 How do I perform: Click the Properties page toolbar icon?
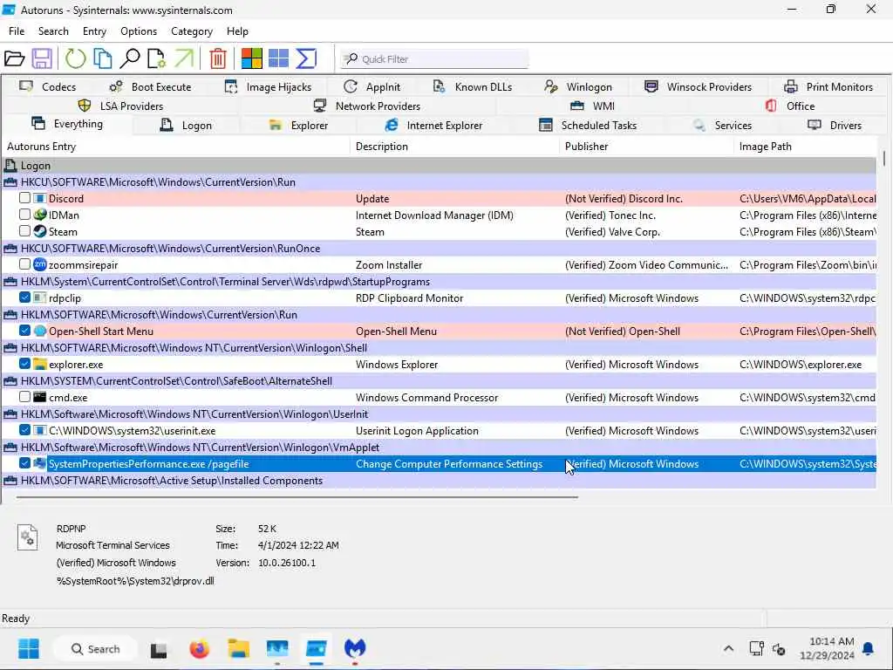(x=157, y=58)
